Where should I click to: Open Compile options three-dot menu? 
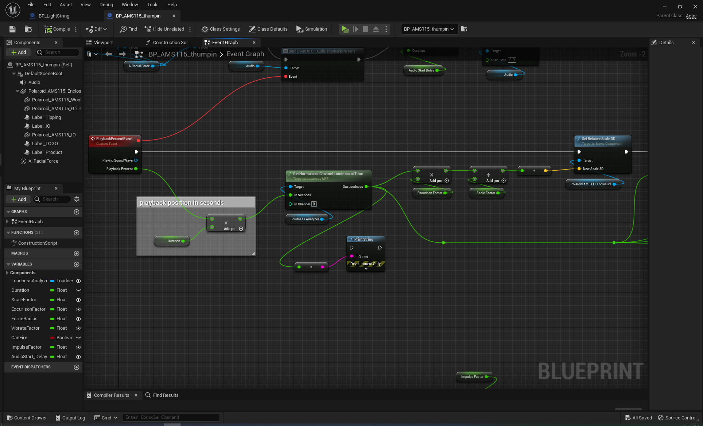pos(76,29)
